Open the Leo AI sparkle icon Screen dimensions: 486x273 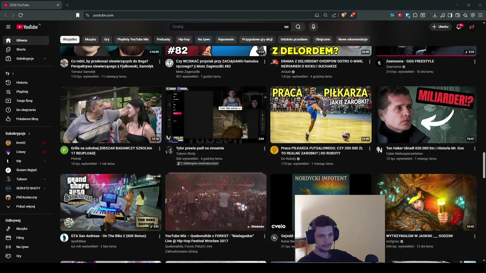point(465,15)
